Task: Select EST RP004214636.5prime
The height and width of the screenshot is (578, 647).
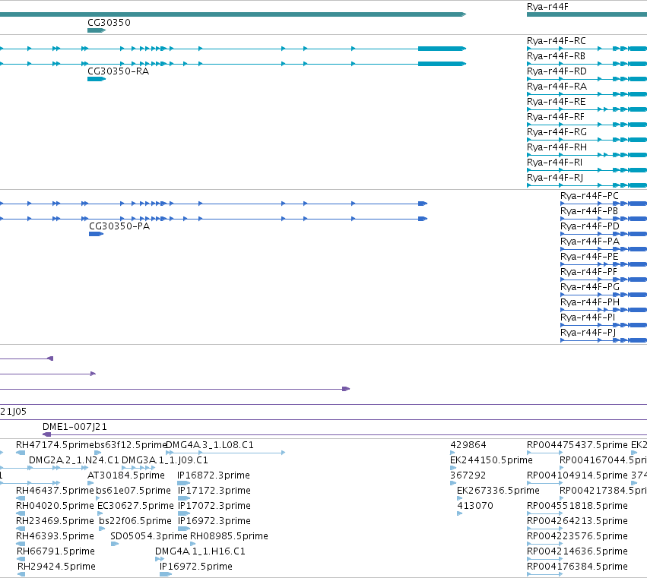Action: pyautogui.click(x=577, y=552)
